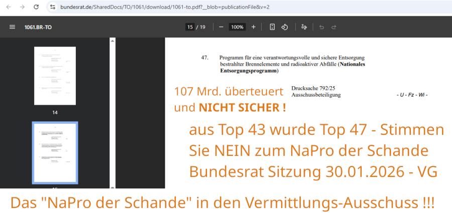Activate the draw annotation tool

pos(303,27)
